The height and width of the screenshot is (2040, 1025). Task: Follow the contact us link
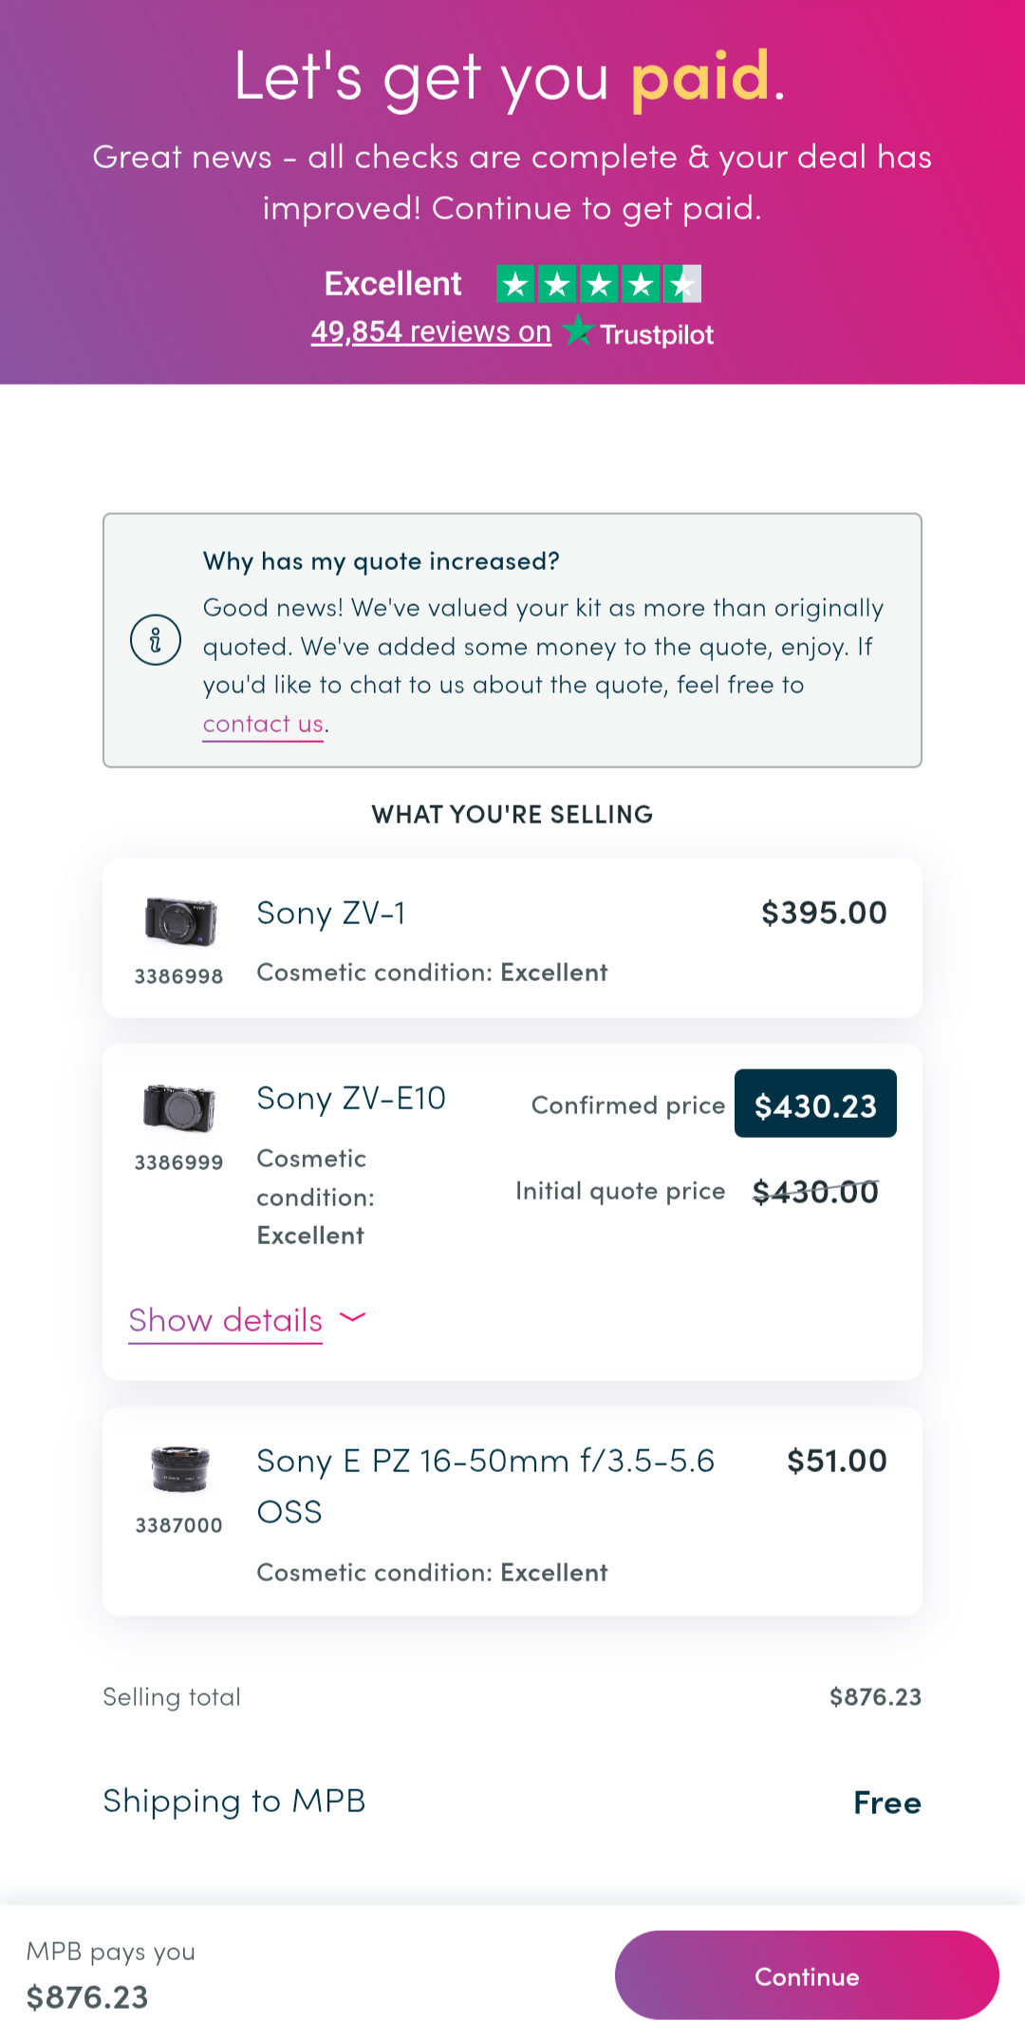coord(263,724)
